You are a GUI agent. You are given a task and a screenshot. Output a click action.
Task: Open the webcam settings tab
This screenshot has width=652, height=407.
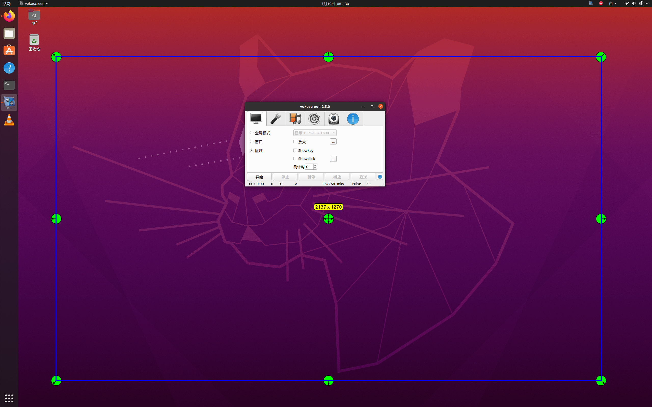(x=334, y=119)
